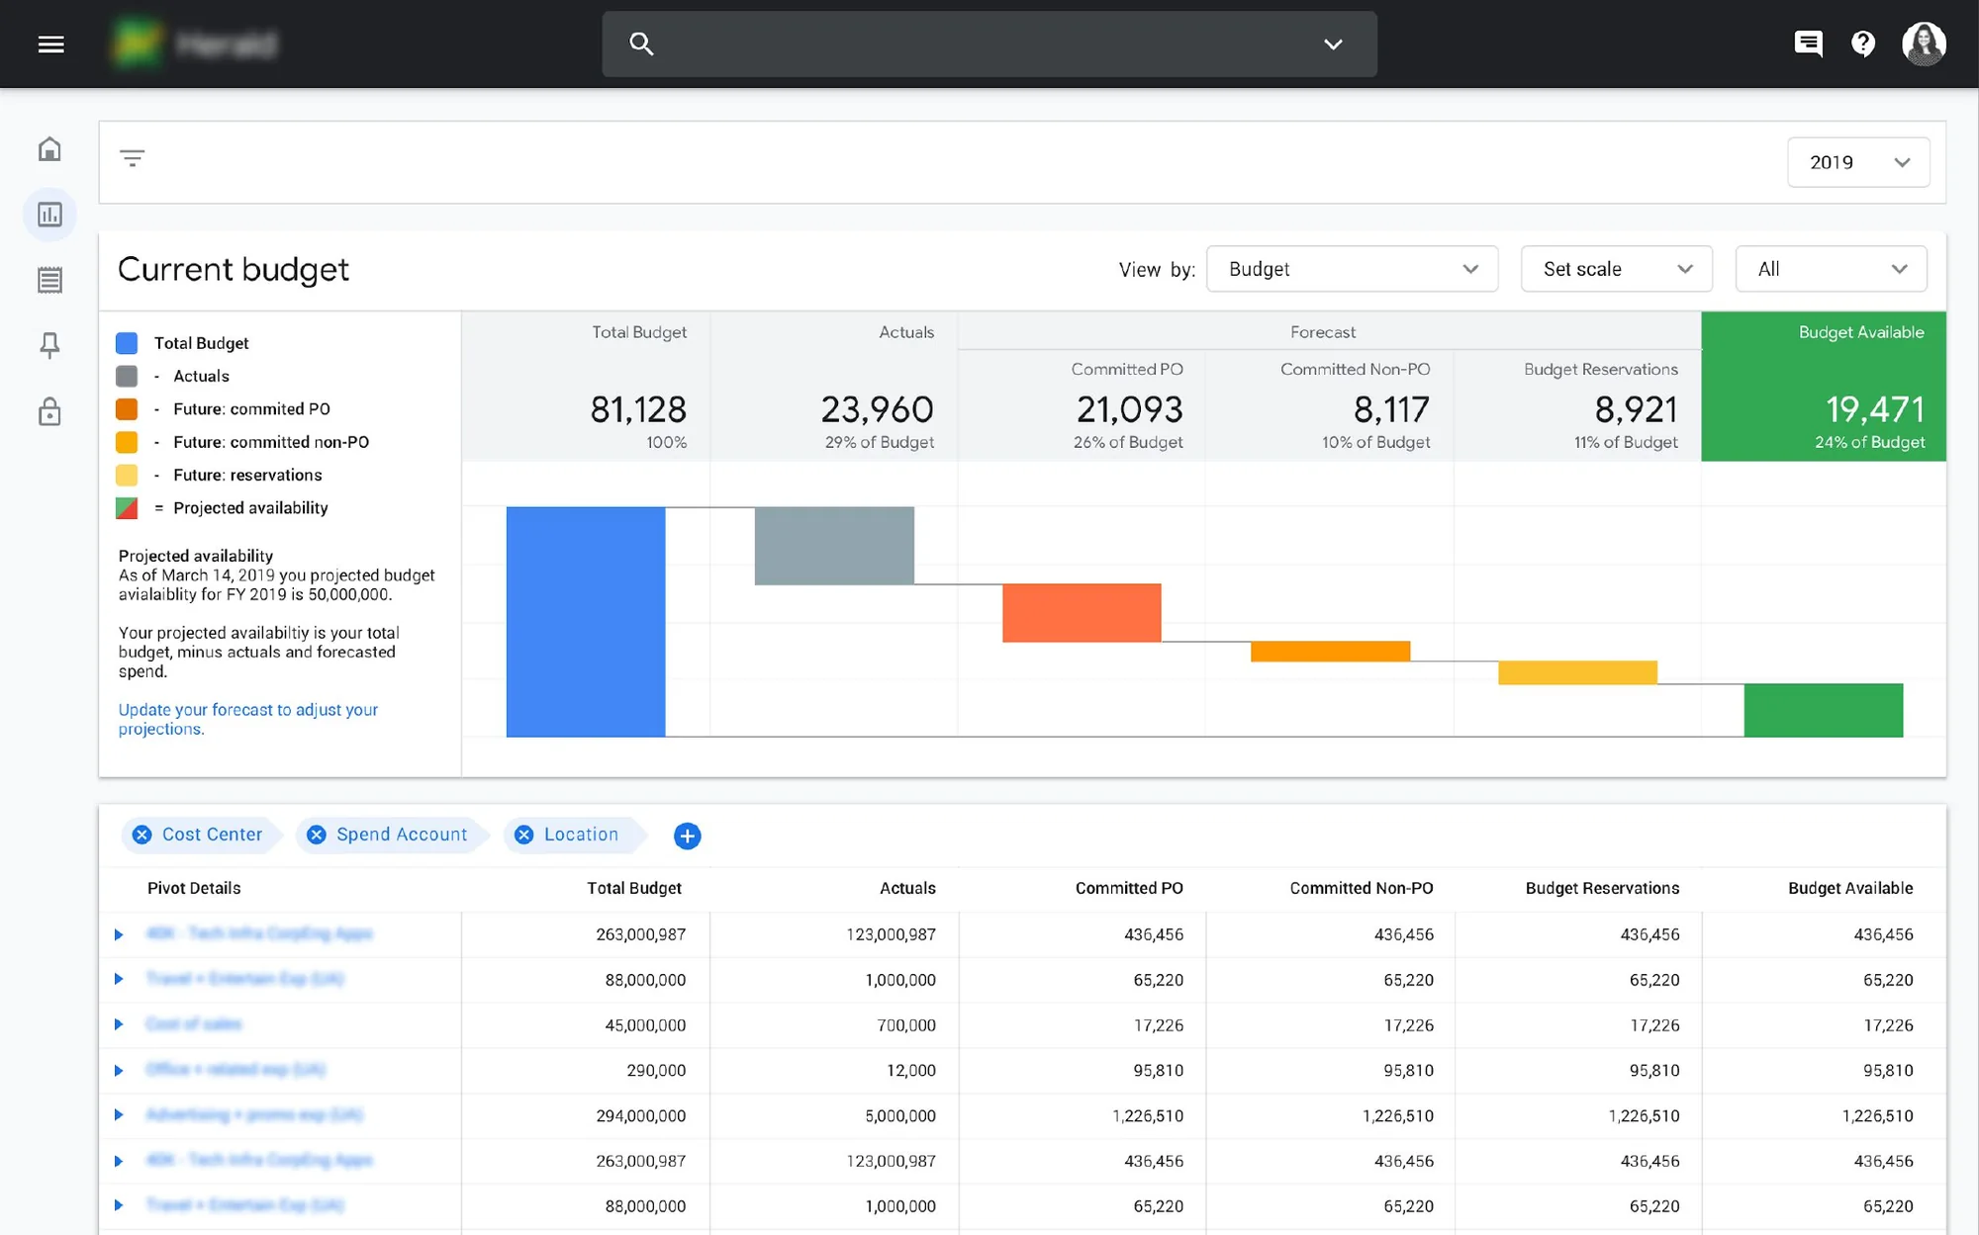Image resolution: width=1979 pixels, height=1235 pixels.
Task: Click the gray Actuals chart bar
Action: point(834,546)
